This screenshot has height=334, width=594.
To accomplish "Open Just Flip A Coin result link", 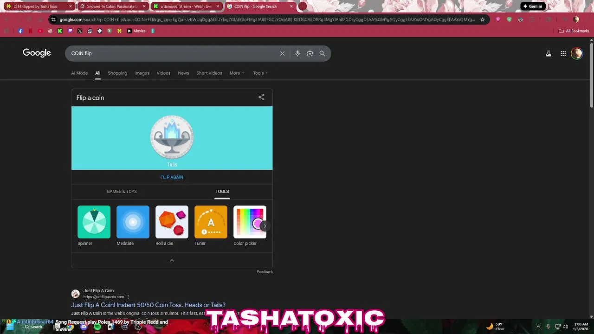I will point(148,305).
